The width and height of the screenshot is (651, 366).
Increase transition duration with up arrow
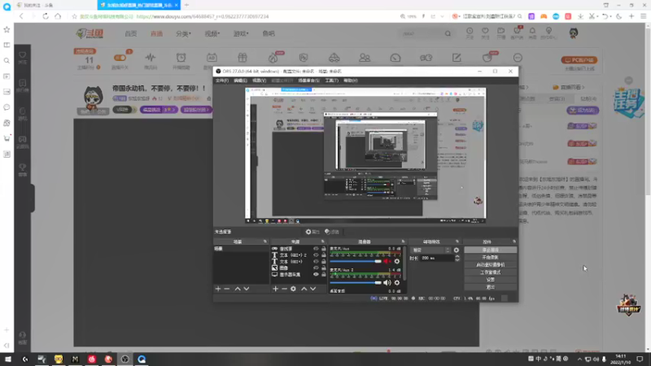click(x=457, y=256)
